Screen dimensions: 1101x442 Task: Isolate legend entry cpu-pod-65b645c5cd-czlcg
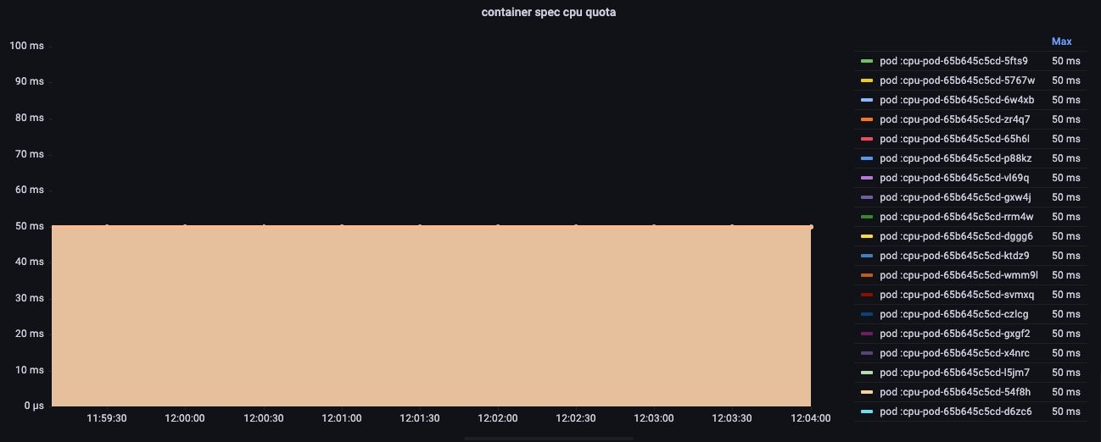pos(954,314)
